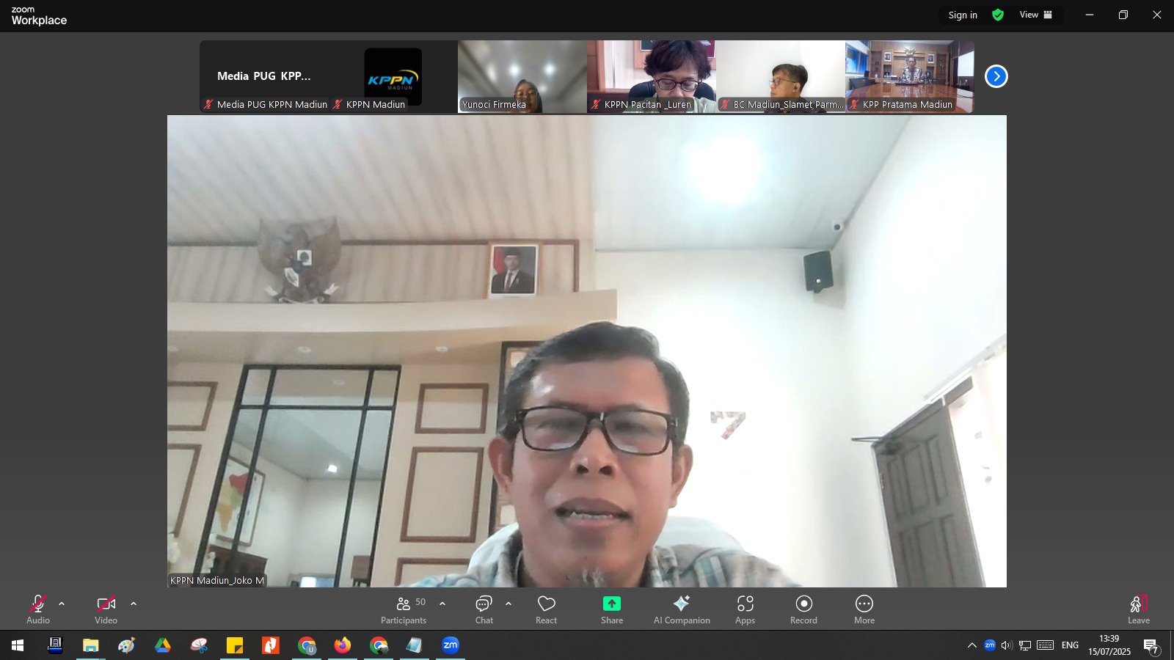Expand the Audio options arrow
This screenshot has height=660, width=1174.
click(62, 604)
